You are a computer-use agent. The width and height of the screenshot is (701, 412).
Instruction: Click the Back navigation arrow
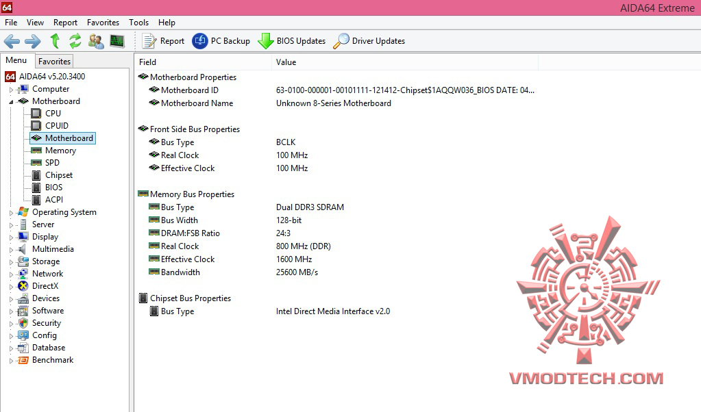12,42
